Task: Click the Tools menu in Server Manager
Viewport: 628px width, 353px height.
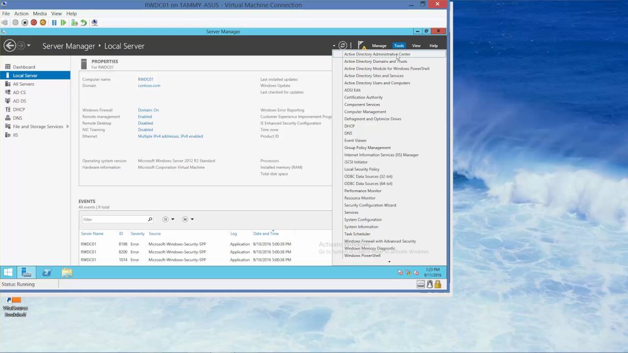Action: tap(399, 46)
